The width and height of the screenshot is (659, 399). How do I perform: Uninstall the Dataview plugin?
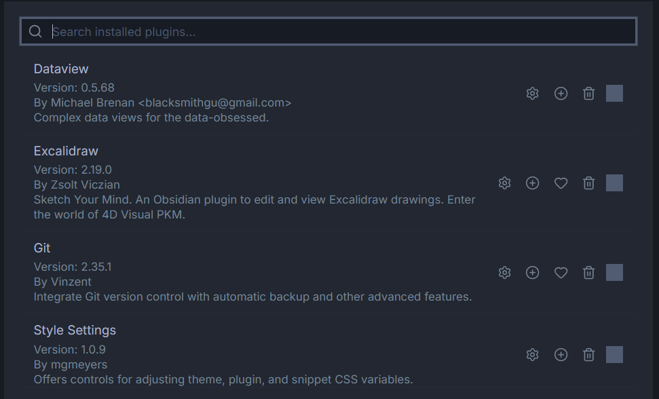(x=589, y=94)
